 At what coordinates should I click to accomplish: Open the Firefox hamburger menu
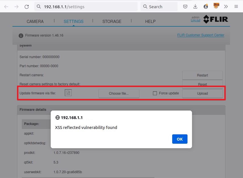click(x=236, y=7)
